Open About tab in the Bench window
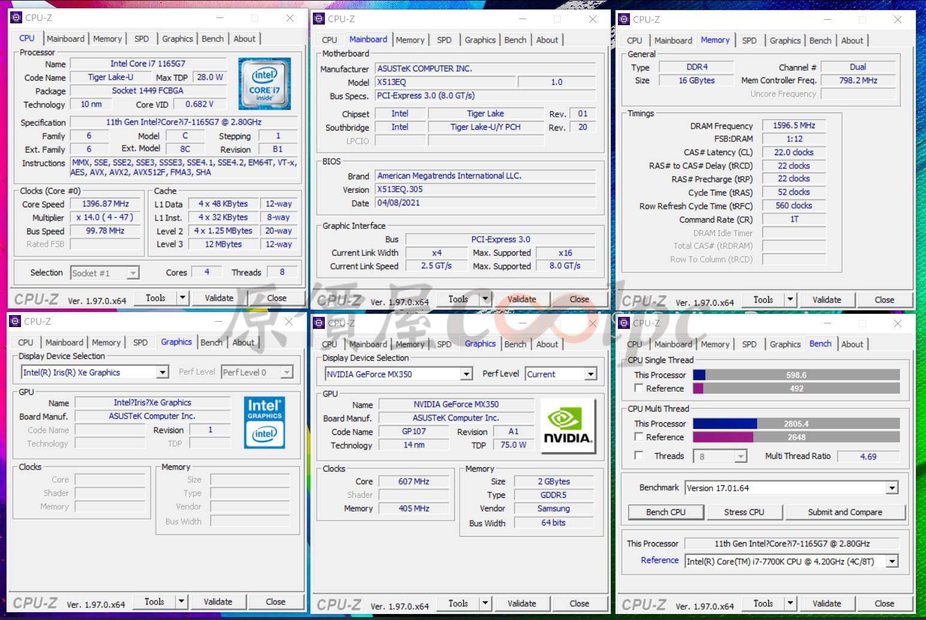Viewport: 926px width, 620px height. pos(852,344)
